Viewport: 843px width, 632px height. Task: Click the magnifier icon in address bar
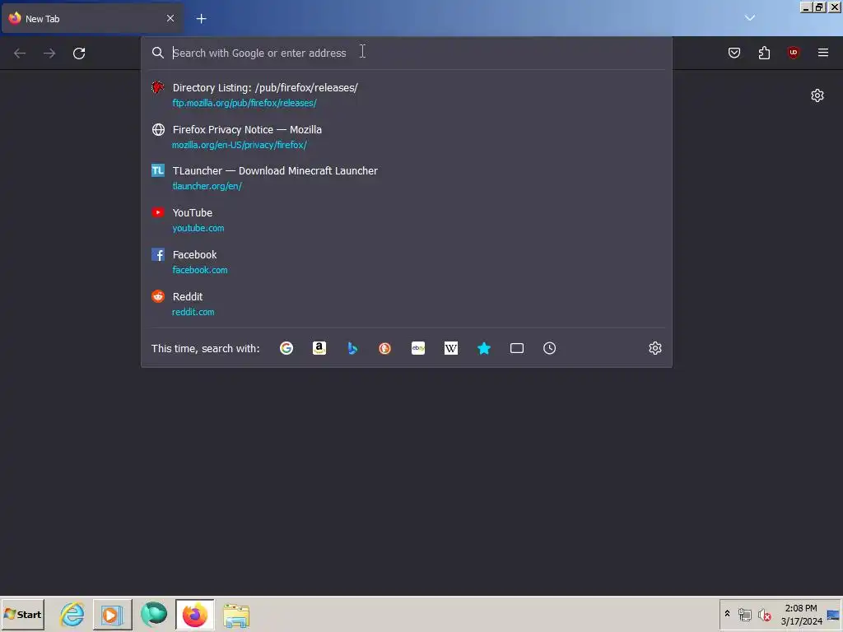tap(157, 53)
